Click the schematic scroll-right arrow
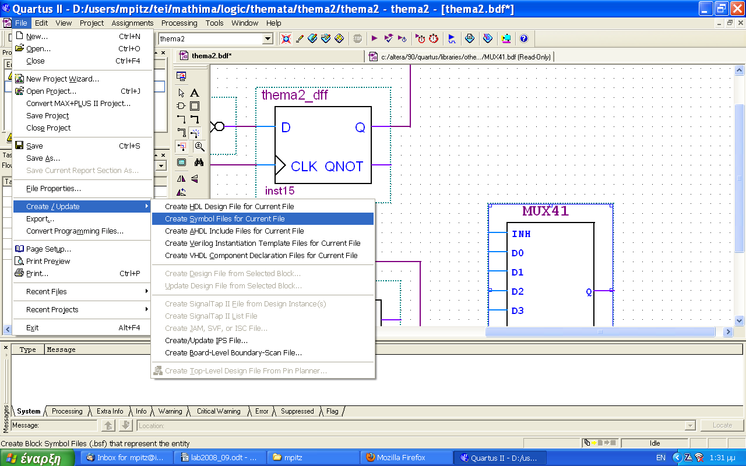 point(728,331)
